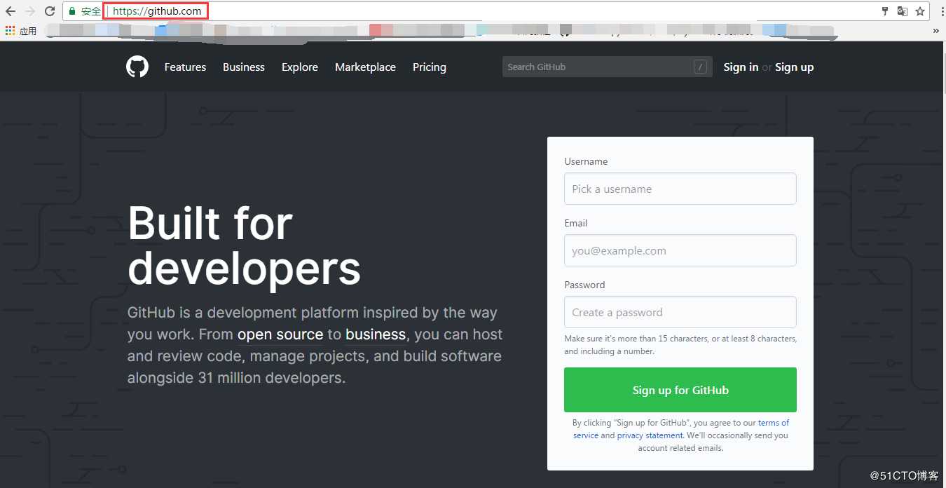Click the Pick a username field
946x488 pixels.
pos(680,189)
